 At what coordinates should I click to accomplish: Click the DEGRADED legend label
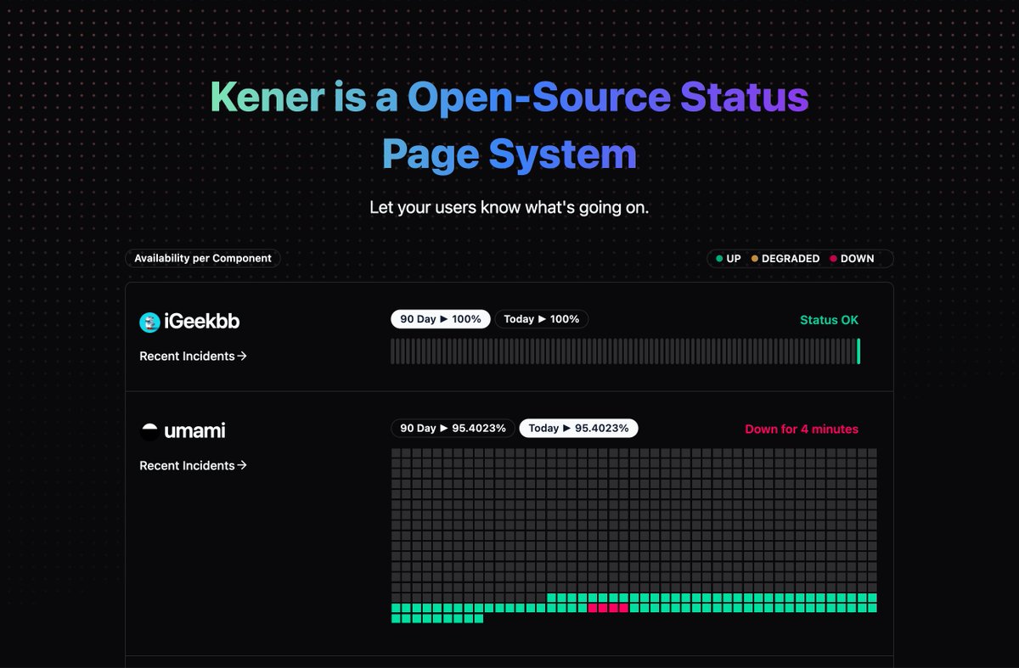click(791, 259)
